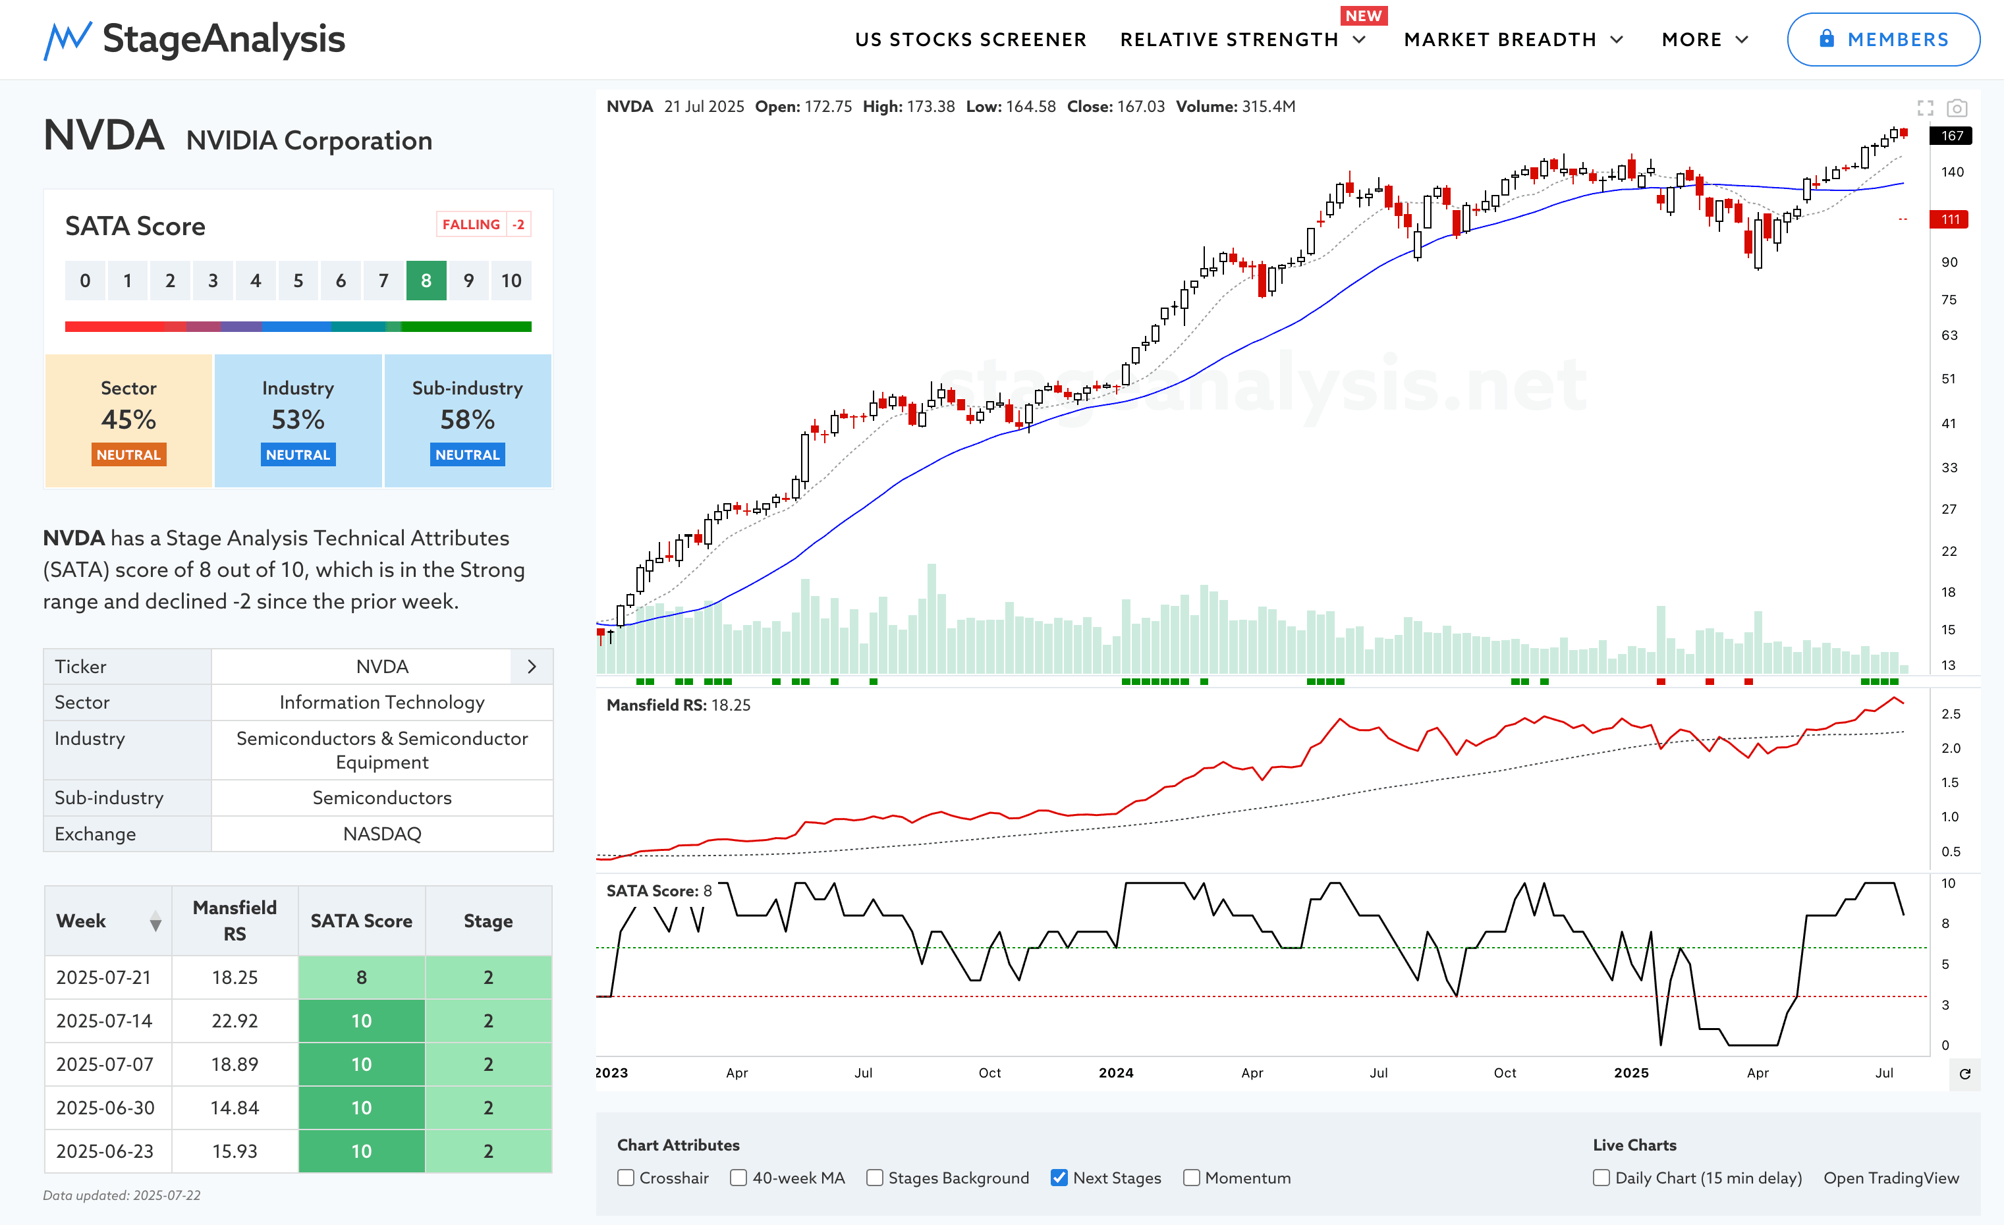Open US Stocks Screener menu
2004x1225 pixels.
(x=970, y=40)
